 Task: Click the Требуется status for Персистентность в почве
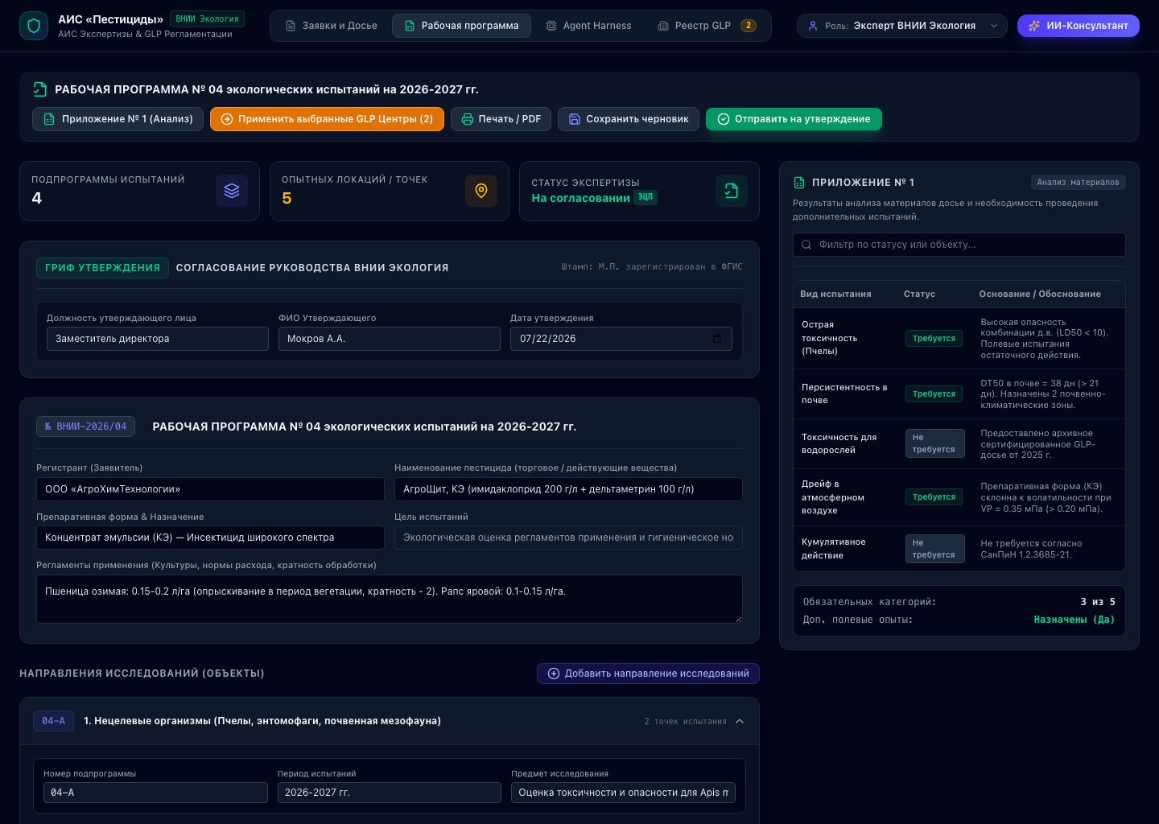(x=934, y=394)
